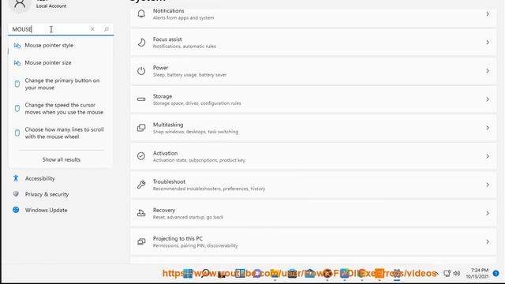
Task: Click the Troubleshoot wrench icon
Action: (x=141, y=185)
